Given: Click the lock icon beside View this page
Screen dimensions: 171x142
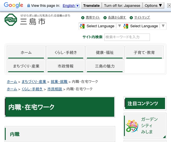Looking at the screenshot, I should tap(28, 6).
